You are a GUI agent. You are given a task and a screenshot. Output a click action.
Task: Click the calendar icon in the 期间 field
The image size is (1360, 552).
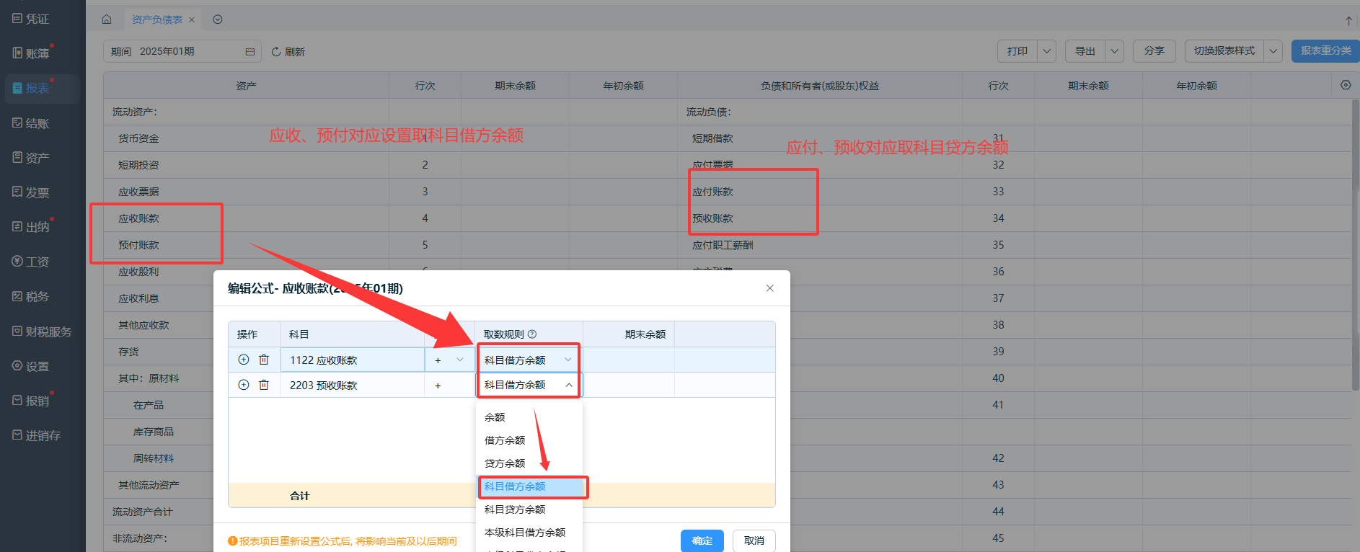250,52
